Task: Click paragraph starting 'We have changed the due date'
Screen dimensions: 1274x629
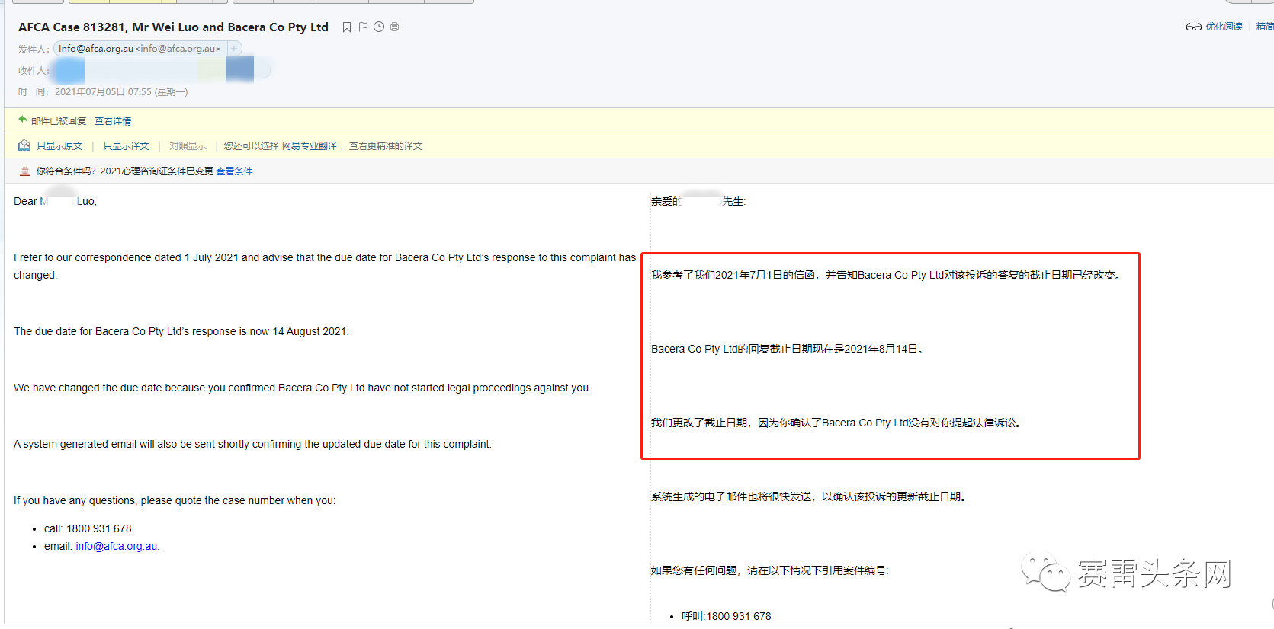Action: click(303, 388)
